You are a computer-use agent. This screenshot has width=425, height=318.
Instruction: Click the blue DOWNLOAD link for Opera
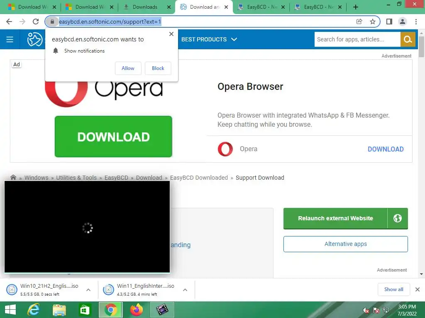pos(386,149)
